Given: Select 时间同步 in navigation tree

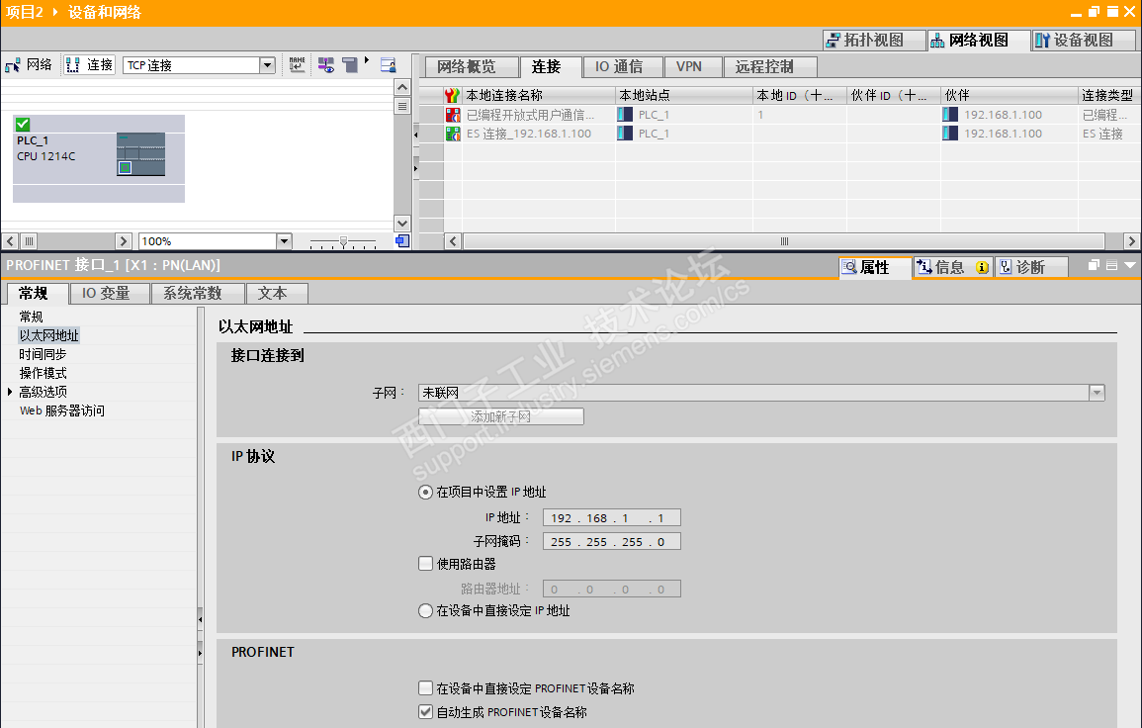Looking at the screenshot, I should [x=43, y=354].
